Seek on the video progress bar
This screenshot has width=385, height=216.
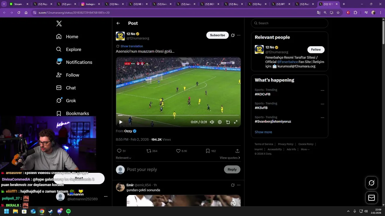coord(178,115)
